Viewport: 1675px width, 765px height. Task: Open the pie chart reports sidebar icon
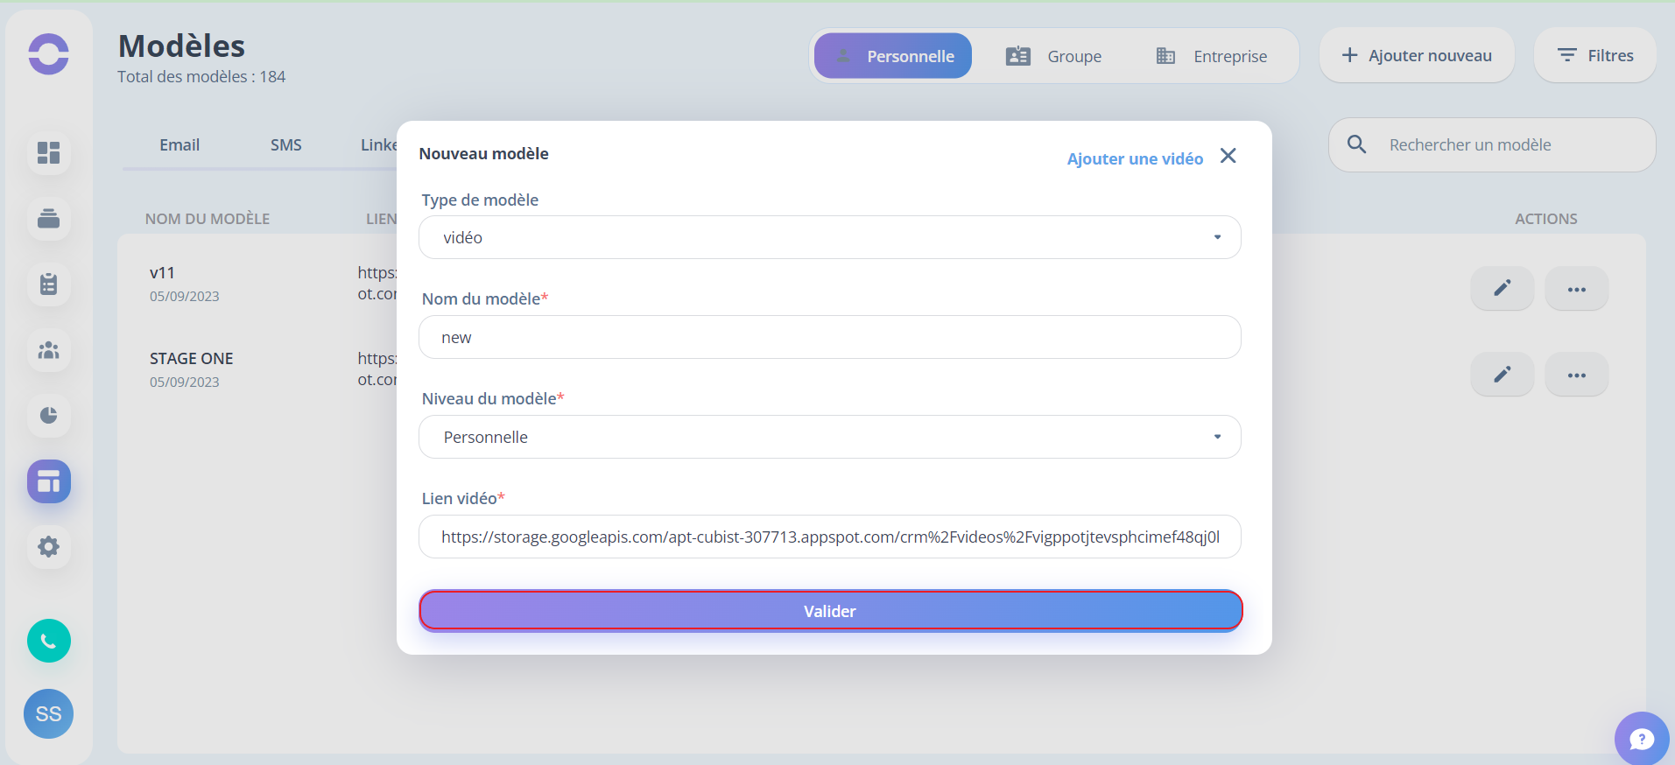pyautogui.click(x=49, y=415)
